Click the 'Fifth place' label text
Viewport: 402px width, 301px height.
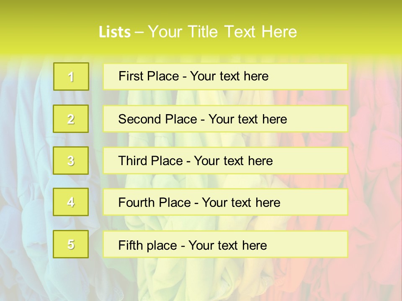(147, 245)
